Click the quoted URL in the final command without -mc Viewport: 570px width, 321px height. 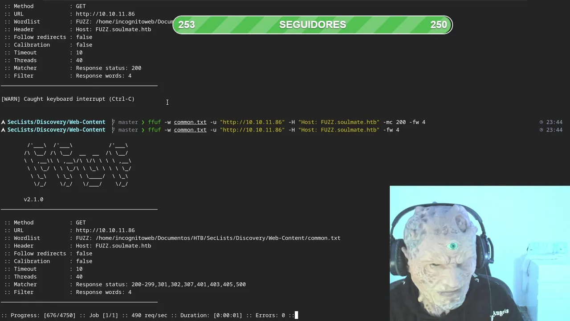[252, 130]
